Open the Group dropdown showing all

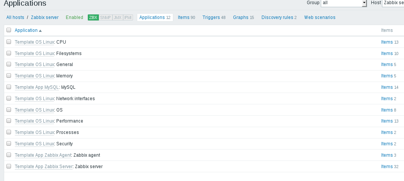(x=344, y=3)
